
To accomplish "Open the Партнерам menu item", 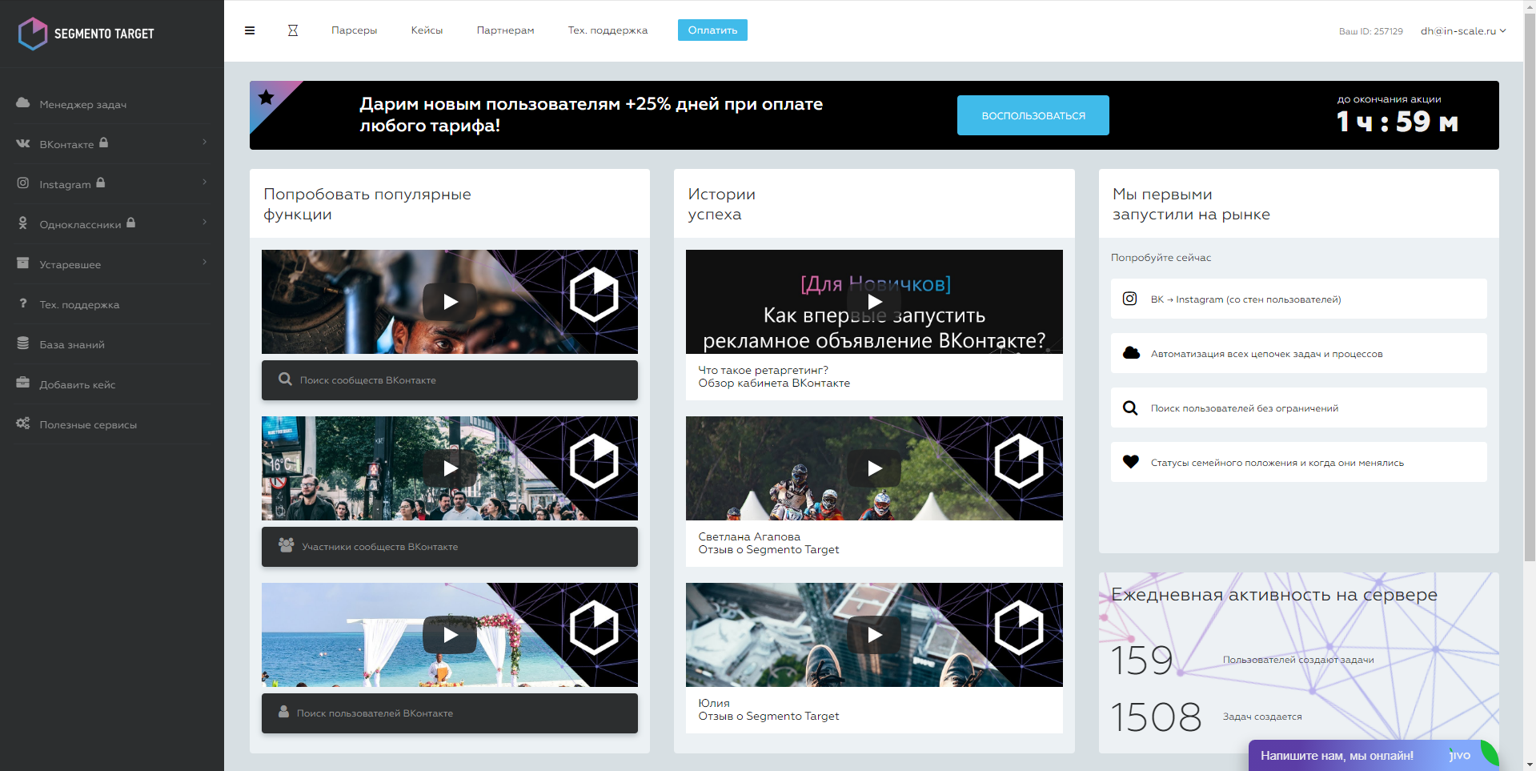I will (506, 30).
